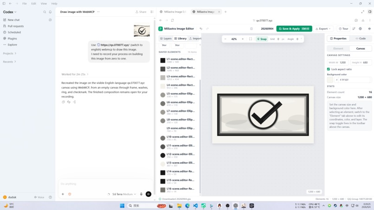374x210 pixels.
Task: Copy the assistant response
Action: tap(63, 102)
